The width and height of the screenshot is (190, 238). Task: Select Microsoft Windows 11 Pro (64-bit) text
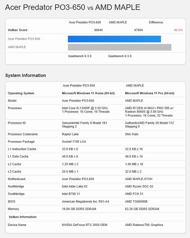click(x=150, y=93)
